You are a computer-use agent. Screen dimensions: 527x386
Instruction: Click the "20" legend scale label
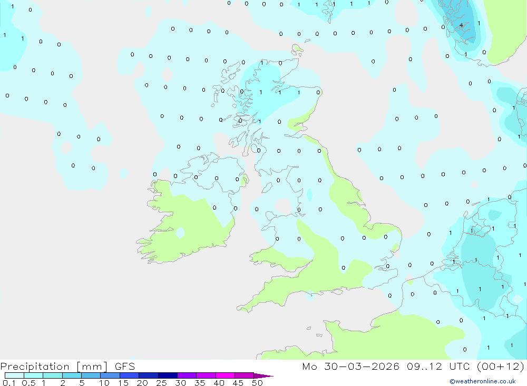(142, 383)
